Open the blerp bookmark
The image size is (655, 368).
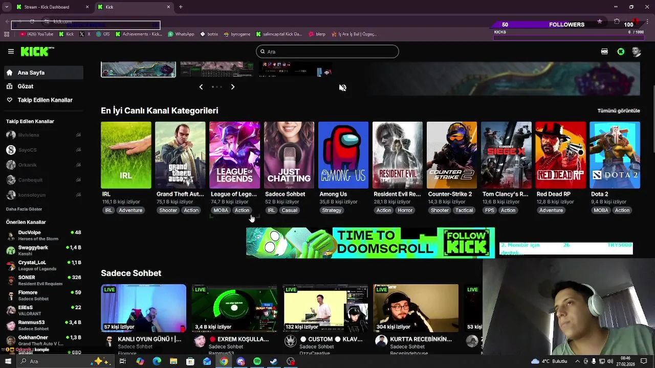(317, 34)
